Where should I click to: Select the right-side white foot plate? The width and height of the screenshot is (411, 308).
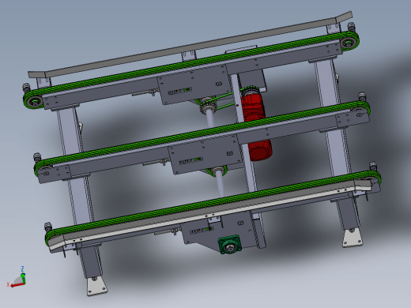[x=353, y=239]
